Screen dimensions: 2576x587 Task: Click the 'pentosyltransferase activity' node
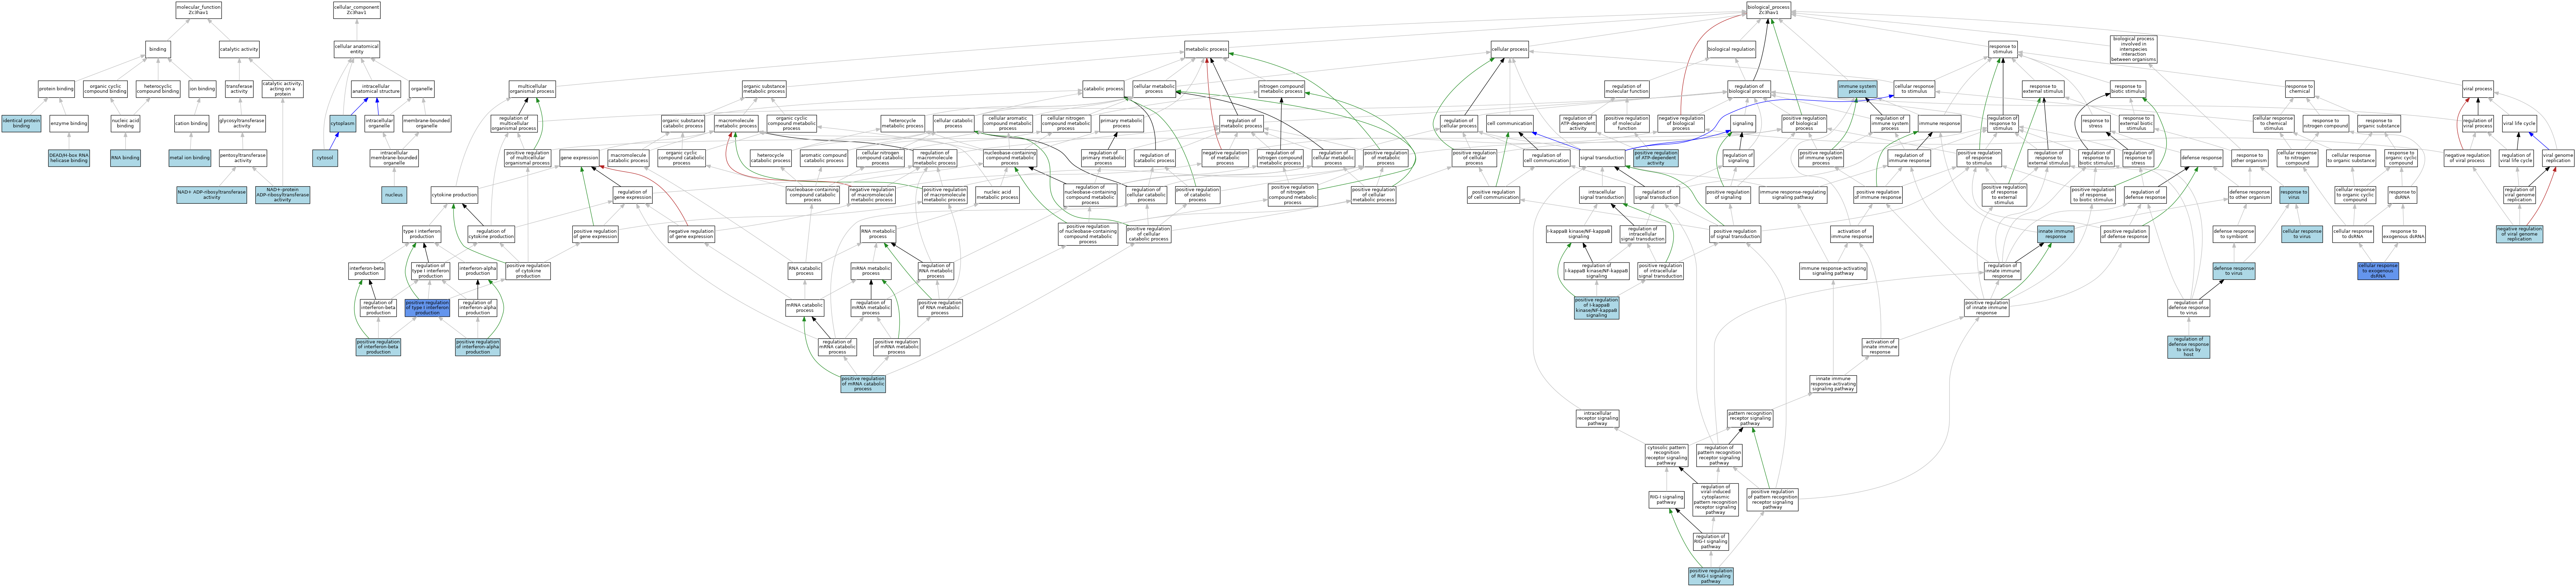point(242,158)
